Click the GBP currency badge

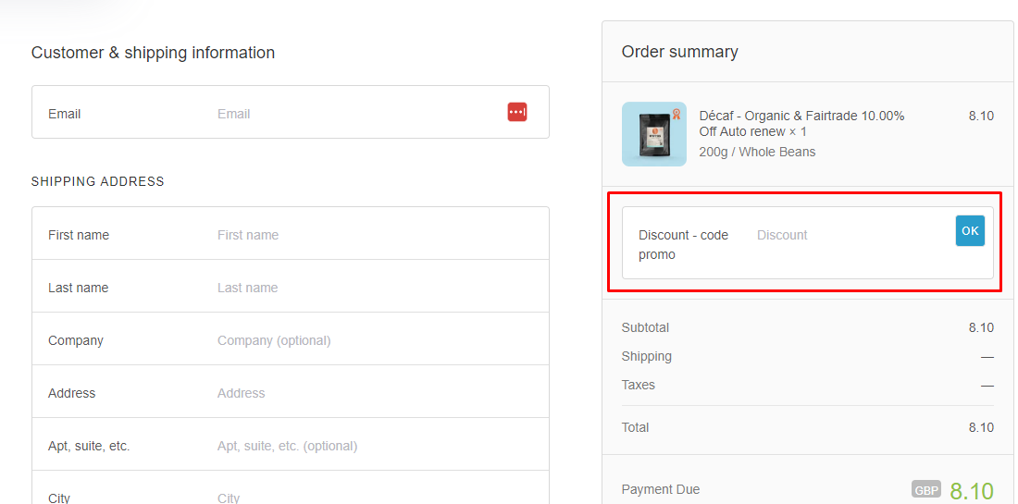point(925,490)
